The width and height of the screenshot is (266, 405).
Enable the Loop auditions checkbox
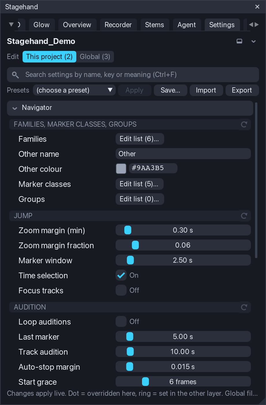point(121,321)
